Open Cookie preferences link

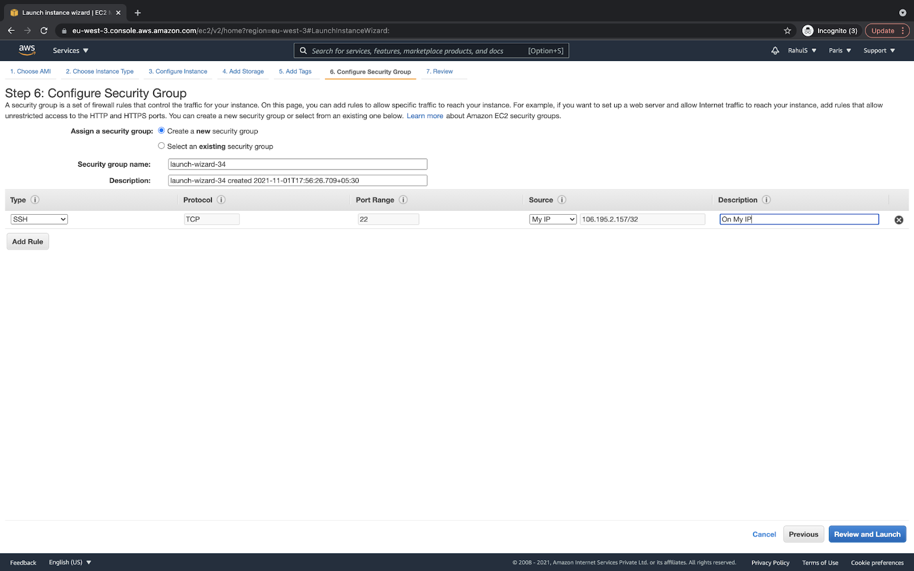(x=877, y=562)
